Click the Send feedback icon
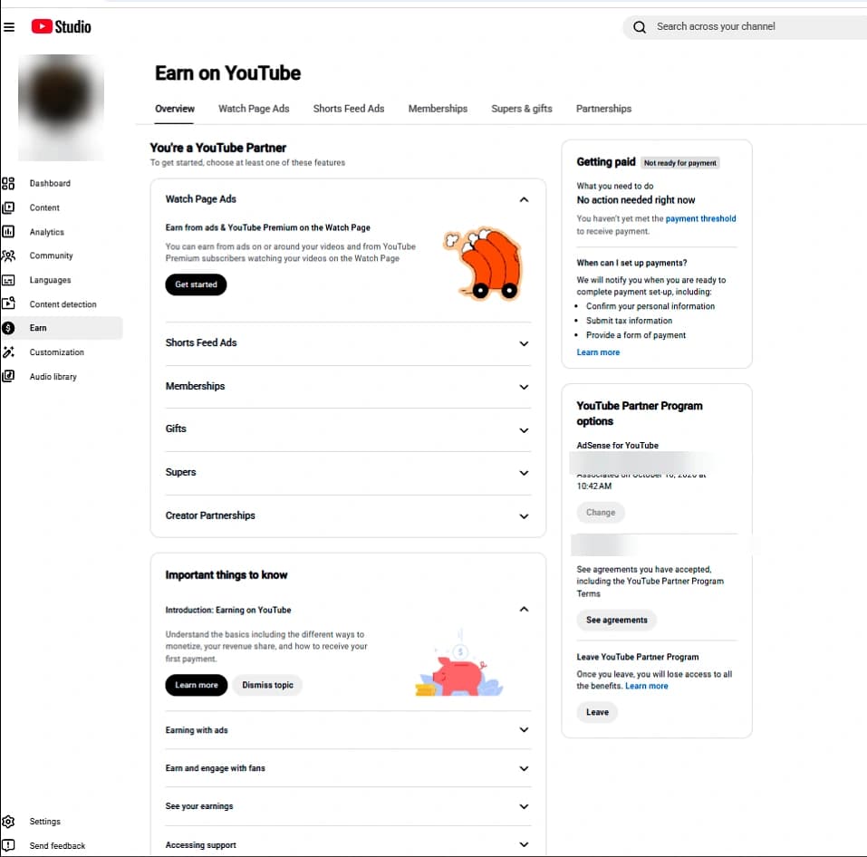Viewport: 867px width, 857px height. point(8,845)
